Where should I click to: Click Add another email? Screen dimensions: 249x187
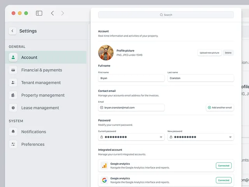pos(220,108)
